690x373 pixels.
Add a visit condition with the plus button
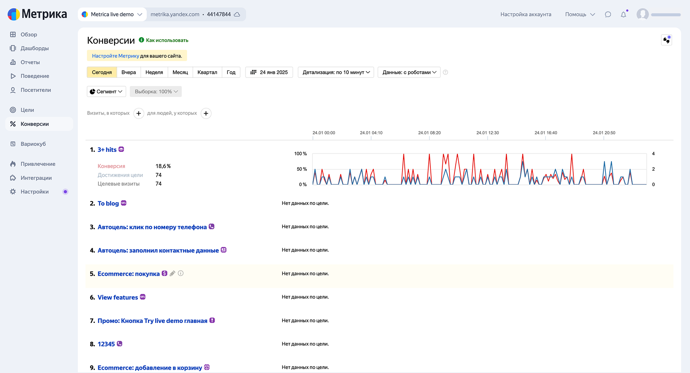pyautogui.click(x=139, y=114)
